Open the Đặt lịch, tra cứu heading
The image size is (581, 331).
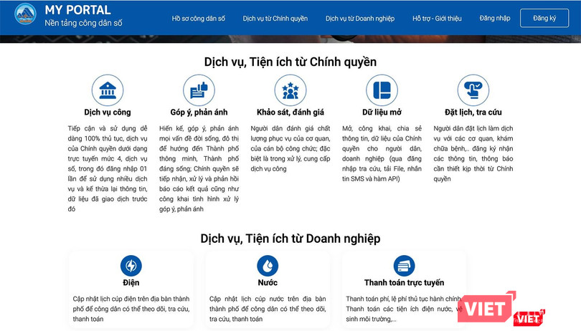473,112
